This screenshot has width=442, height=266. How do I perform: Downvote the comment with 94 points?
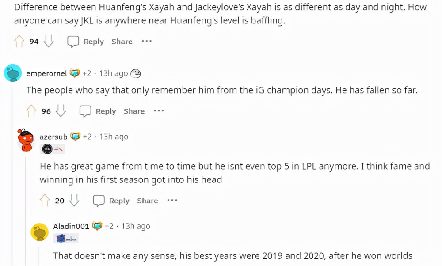[49, 41]
